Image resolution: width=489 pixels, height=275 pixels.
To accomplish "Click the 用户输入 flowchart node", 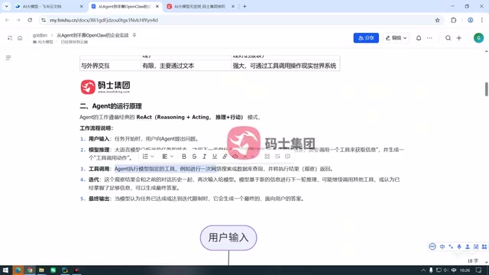I will tap(228, 238).
